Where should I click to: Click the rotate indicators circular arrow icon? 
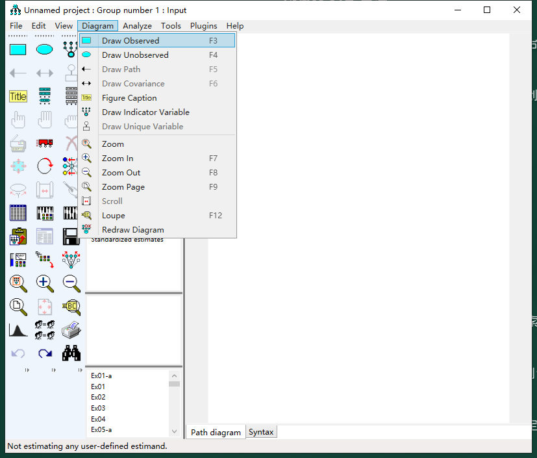click(45, 166)
